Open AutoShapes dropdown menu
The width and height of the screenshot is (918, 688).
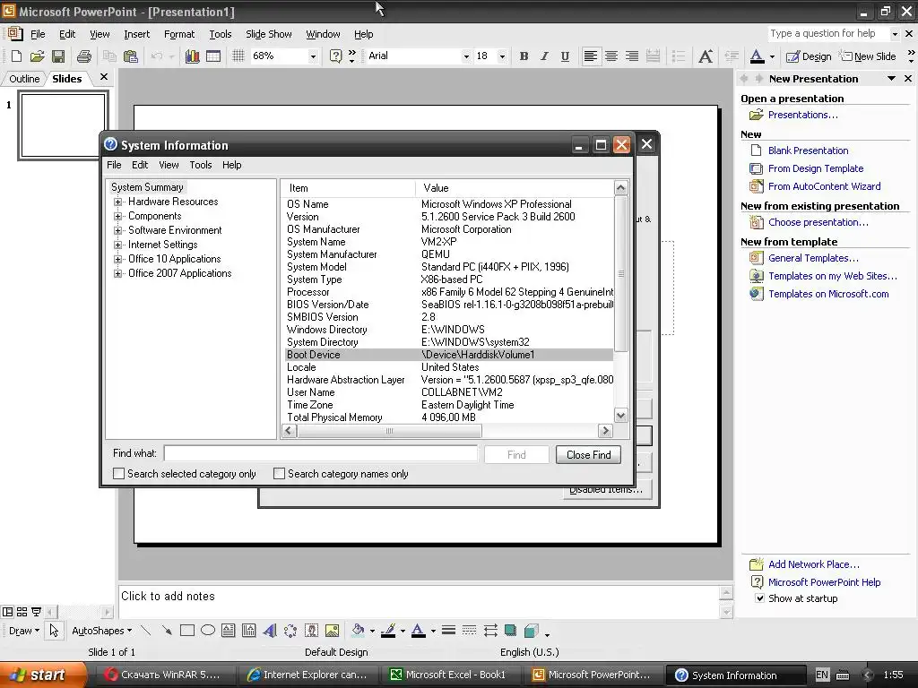tap(101, 631)
